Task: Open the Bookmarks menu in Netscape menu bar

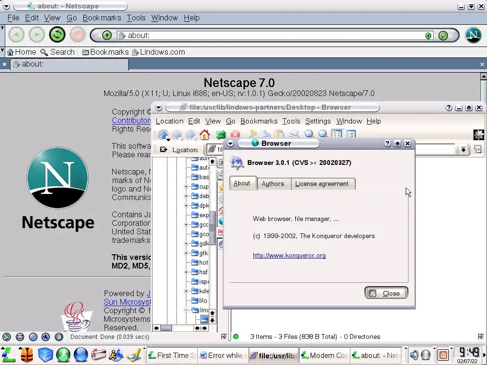Action: point(102,18)
